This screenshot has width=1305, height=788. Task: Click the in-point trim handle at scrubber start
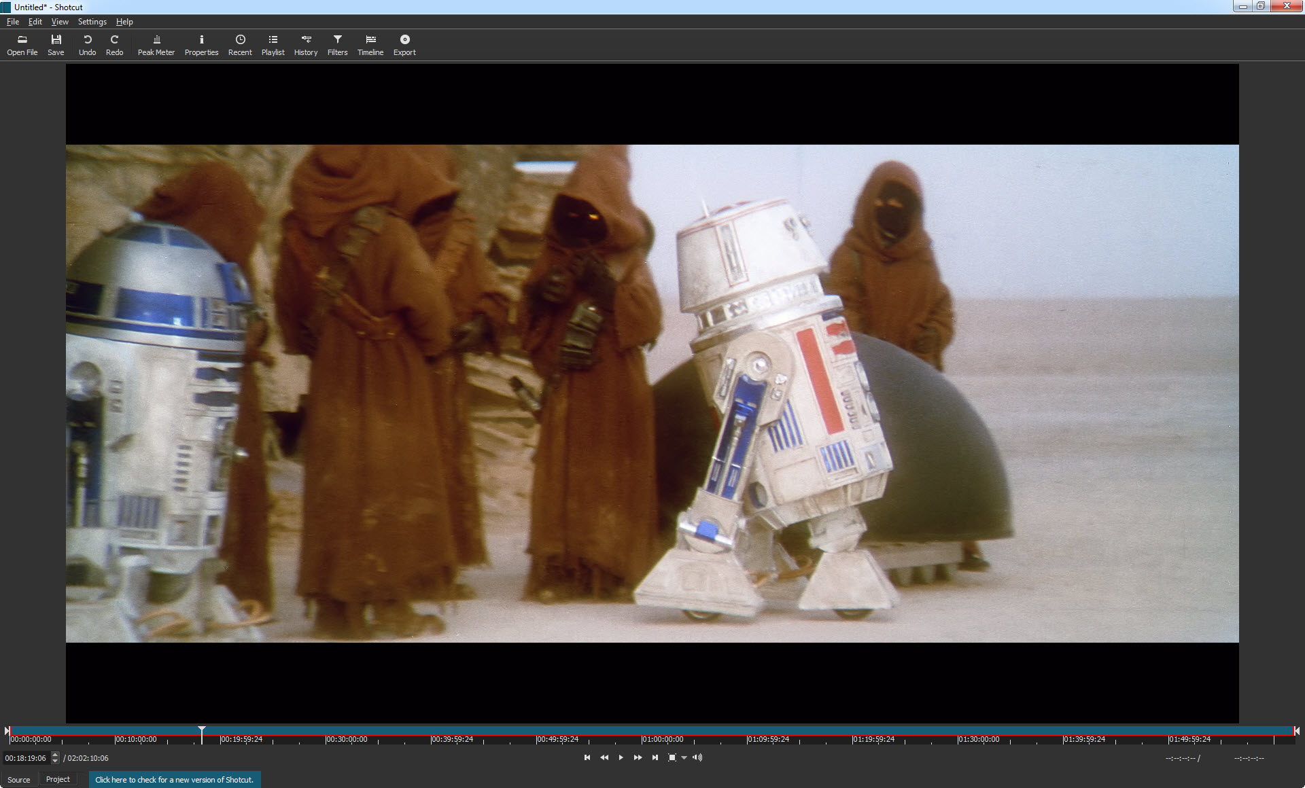(x=7, y=731)
